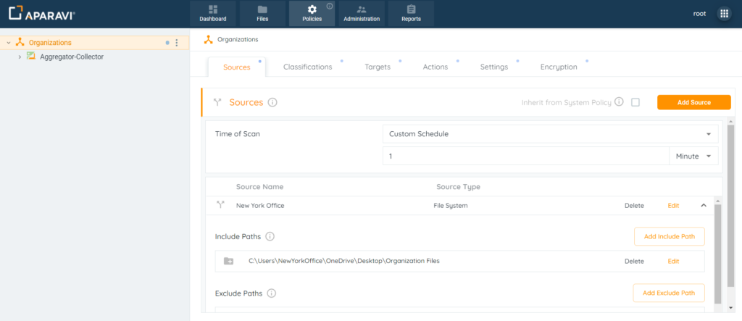Click the New York Office source icon
The width and height of the screenshot is (742, 321).
[x=220, y=205]
